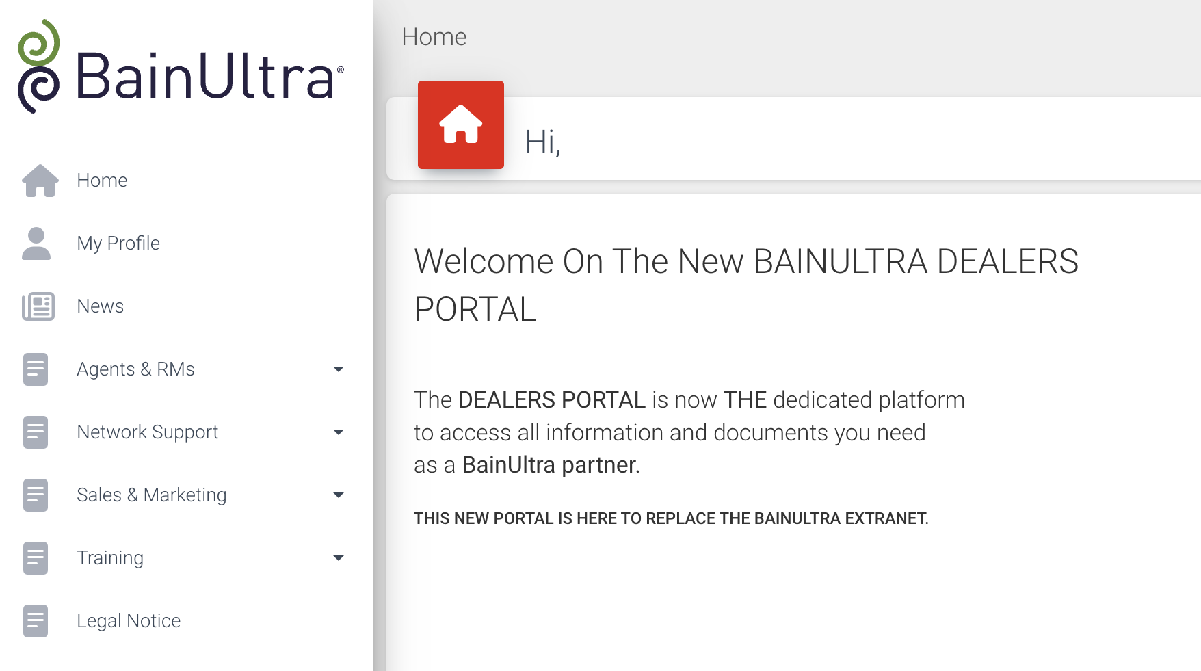
Task: Click the Training document icon
Action: tap(36, 558)
